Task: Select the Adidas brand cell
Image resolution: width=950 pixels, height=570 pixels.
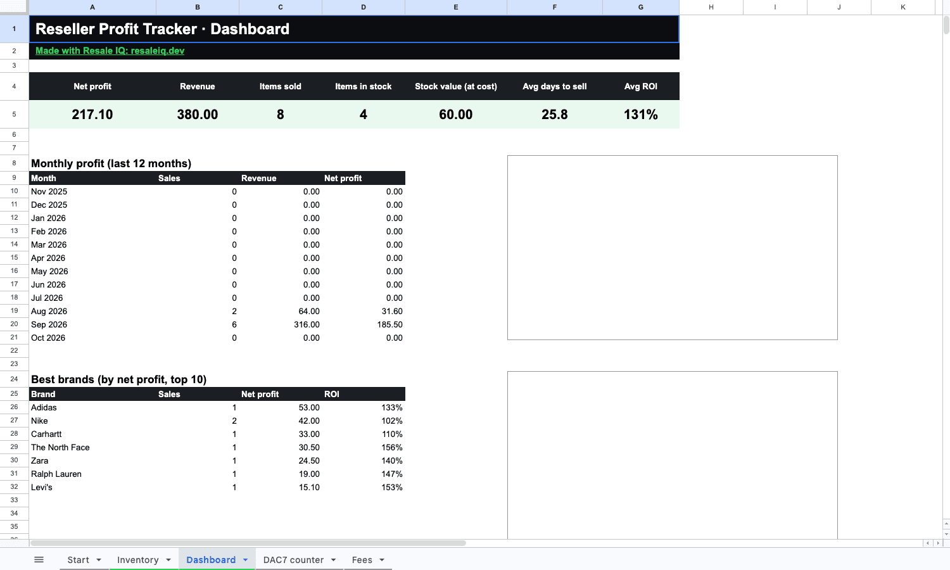Action: [92, 407]
